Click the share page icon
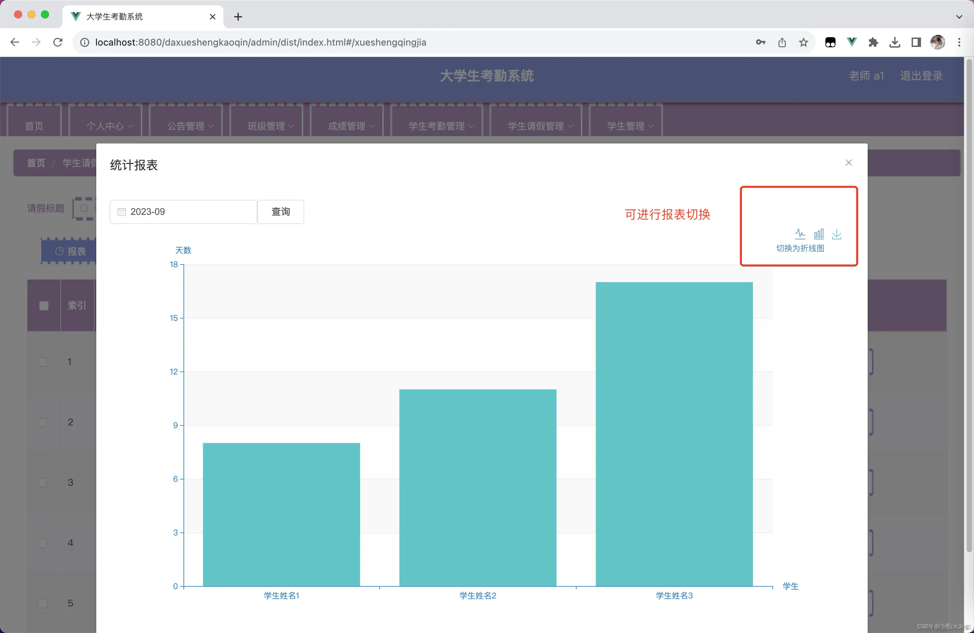This screenshot has height=633, width=974. pos(782,42)
